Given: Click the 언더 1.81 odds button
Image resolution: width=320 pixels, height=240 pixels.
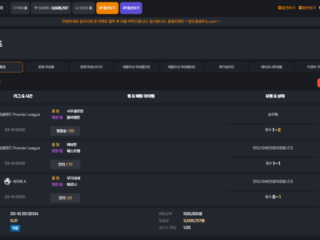Looking at the screenshot, I should (x=65, y=198).
